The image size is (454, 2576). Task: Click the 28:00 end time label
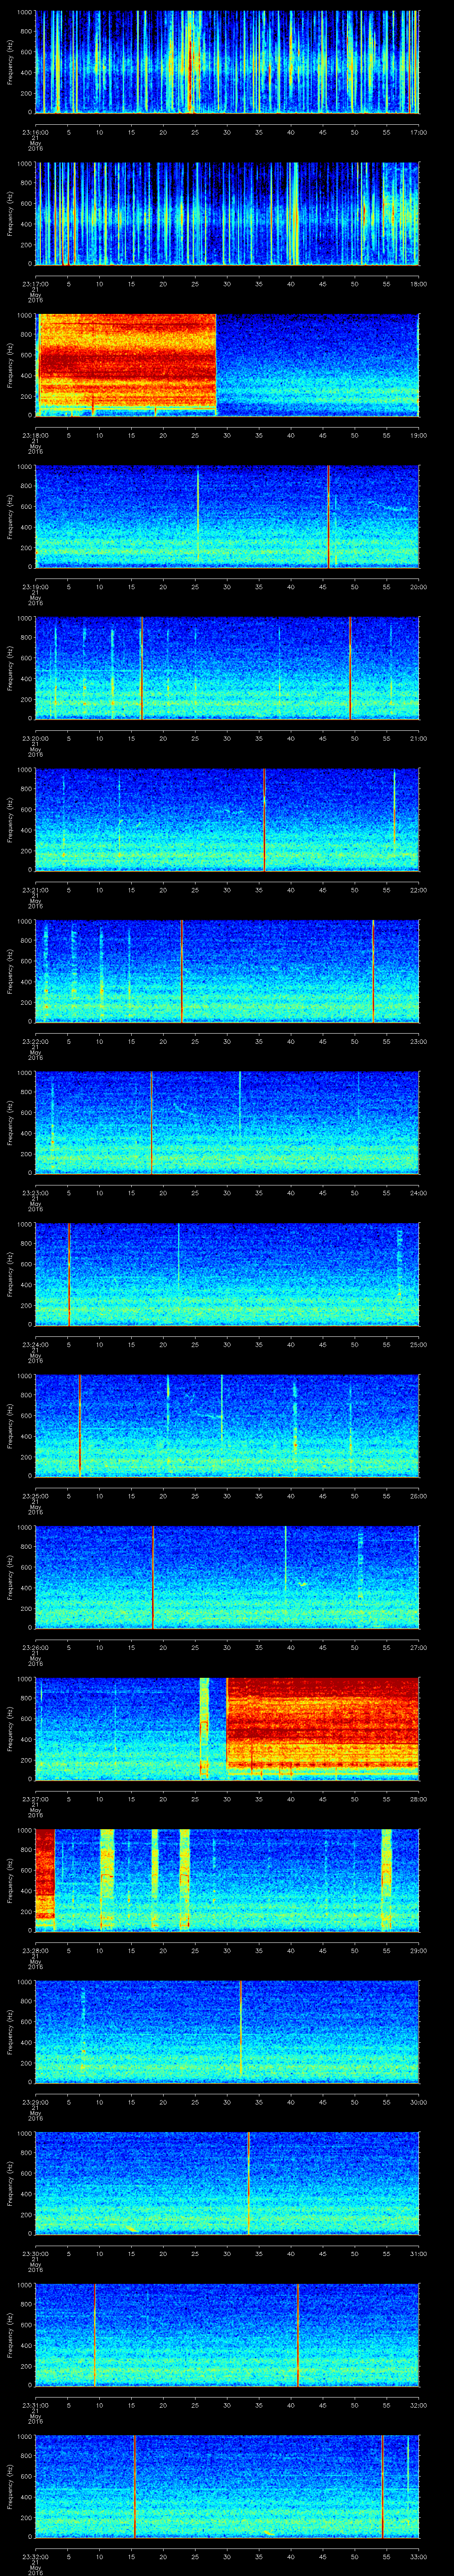pos(418,1799)
